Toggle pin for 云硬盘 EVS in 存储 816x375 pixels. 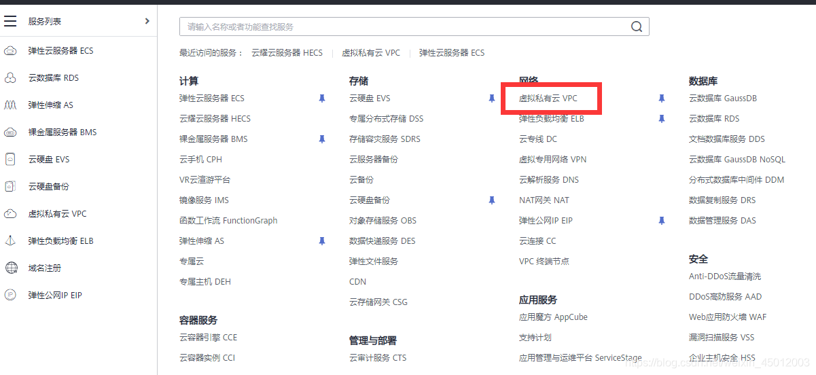492,99
